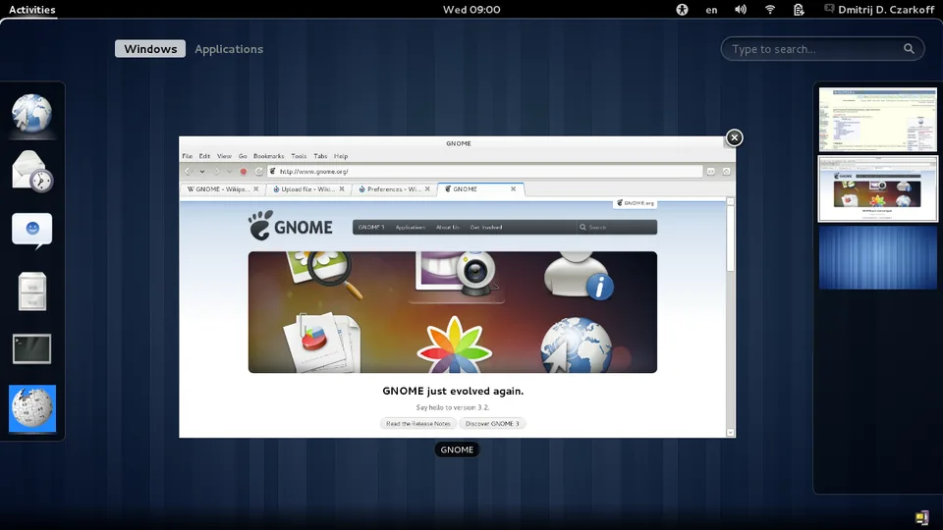
Task: Open the Wikipedia globe dash icon
Action: [x=32, y=408]
